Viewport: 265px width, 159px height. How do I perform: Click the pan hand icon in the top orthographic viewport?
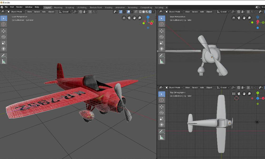pos(244,94)
